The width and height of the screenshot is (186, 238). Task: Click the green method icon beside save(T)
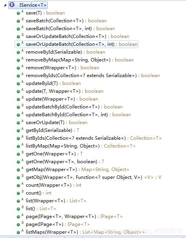[18, 13]
